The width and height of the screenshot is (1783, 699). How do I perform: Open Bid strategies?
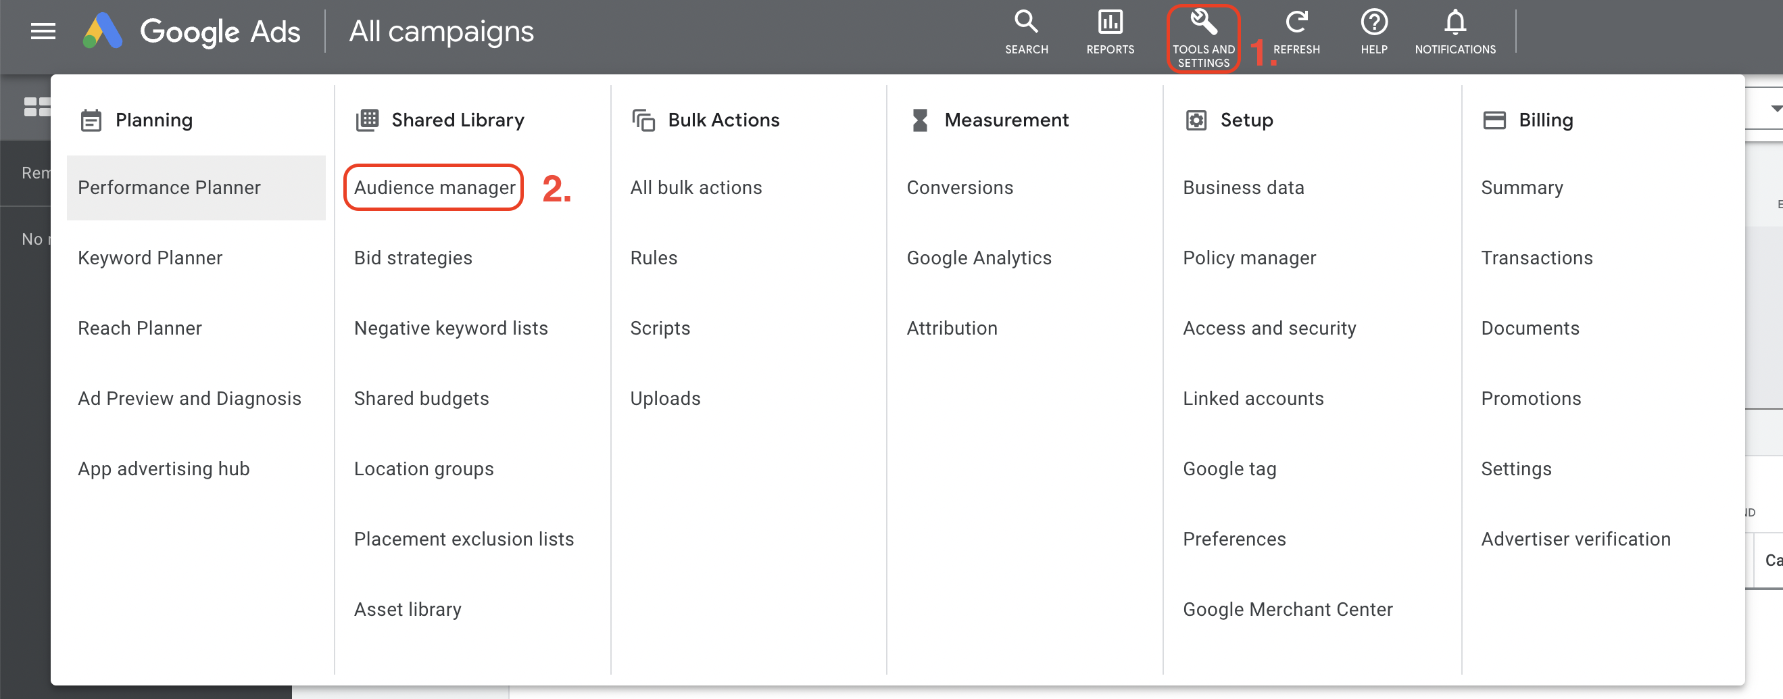tap(413, 258)
